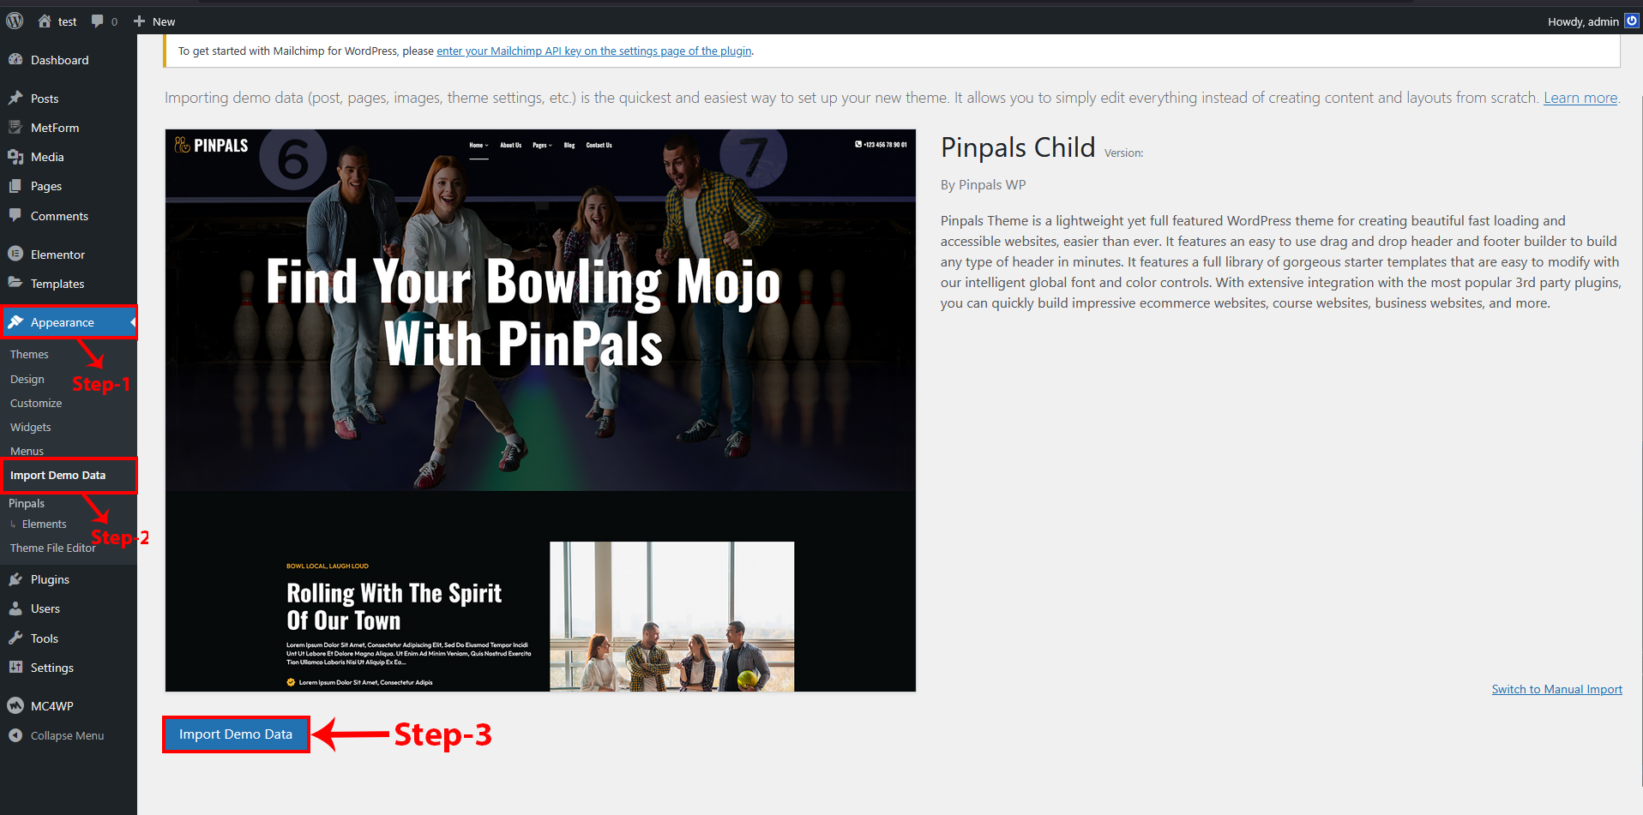Open the Settings sidebar icon
Screen dimensions: 1643x815
tap(15, 668)
